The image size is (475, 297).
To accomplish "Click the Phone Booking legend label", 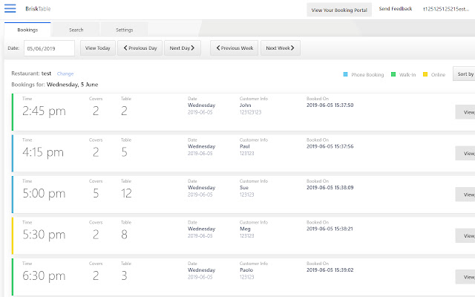I will click(x=367, y=74).
